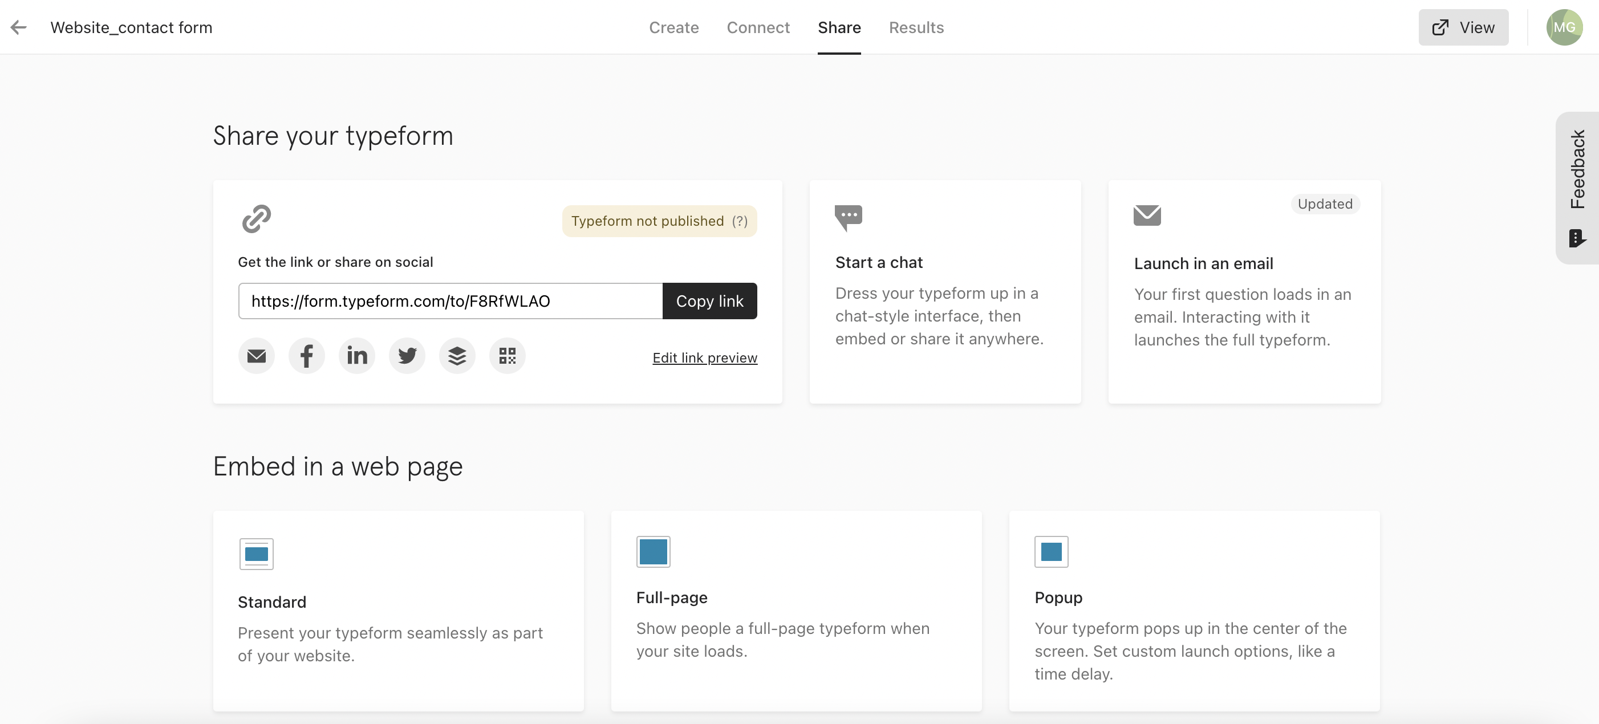Choose the Standard embed option
This screenshot has height=724, width=1599.
pyautogui.click(x=399, y=611)
